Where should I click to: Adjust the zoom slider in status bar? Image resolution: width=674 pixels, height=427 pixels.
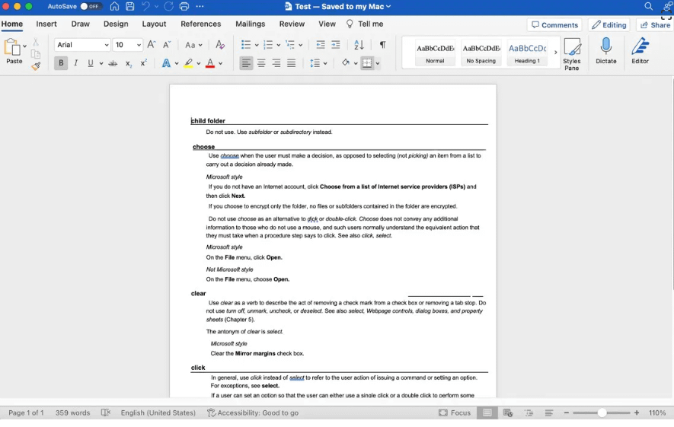tap(602, 413)
